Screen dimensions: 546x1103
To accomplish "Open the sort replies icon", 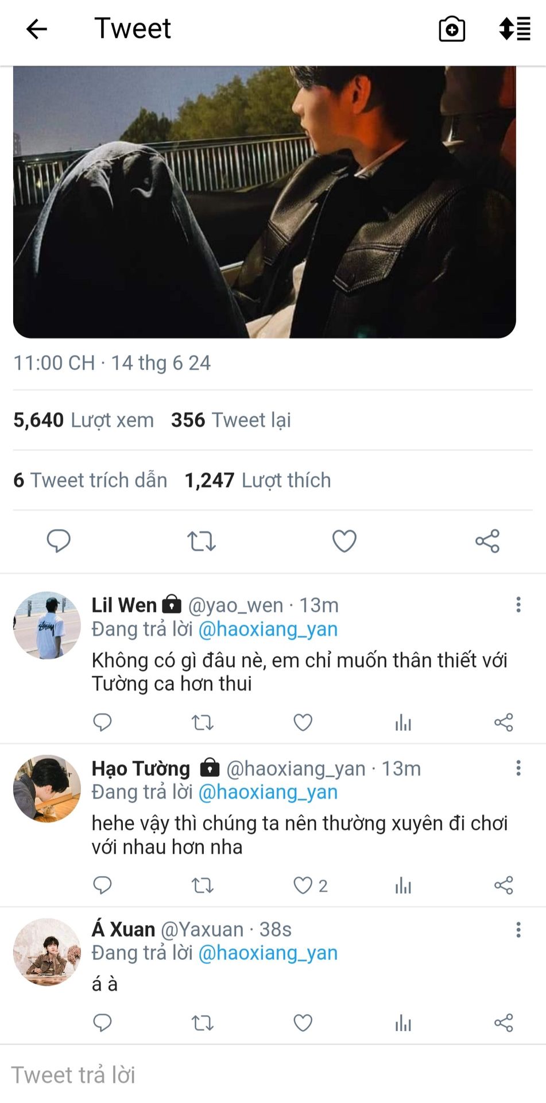I will [x=514, y=29].
